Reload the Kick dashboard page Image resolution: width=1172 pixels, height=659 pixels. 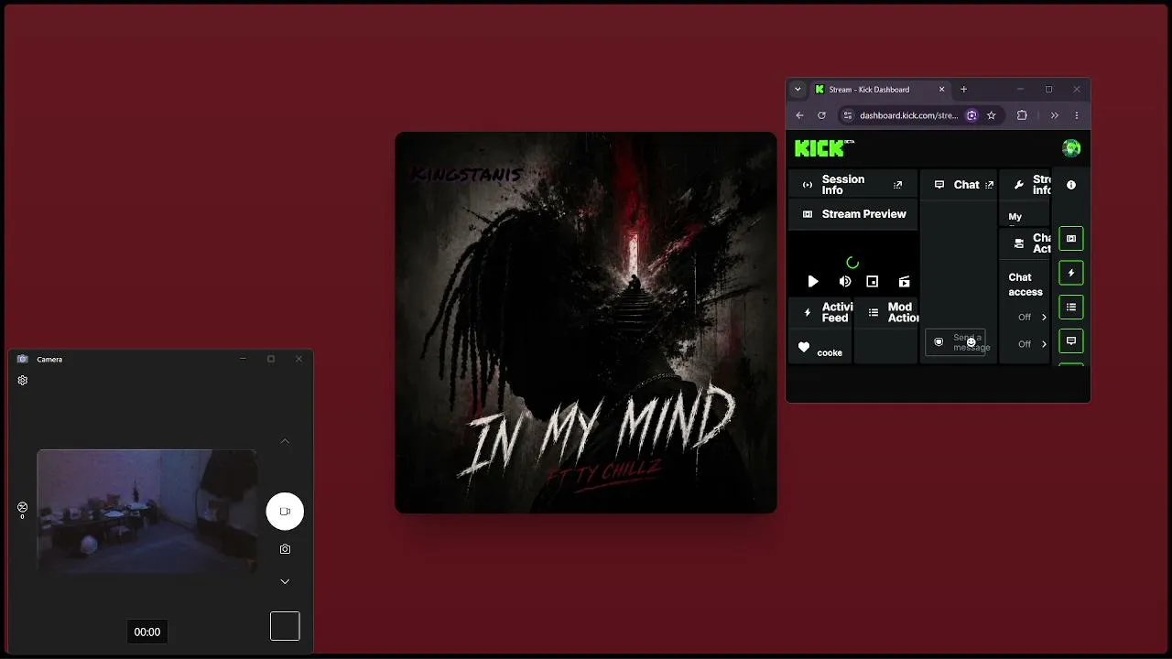821,115
